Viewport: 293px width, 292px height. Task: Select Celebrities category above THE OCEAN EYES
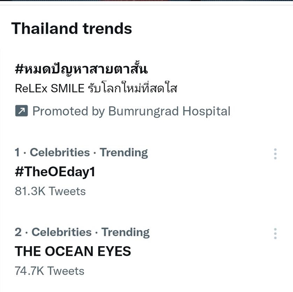62,232
